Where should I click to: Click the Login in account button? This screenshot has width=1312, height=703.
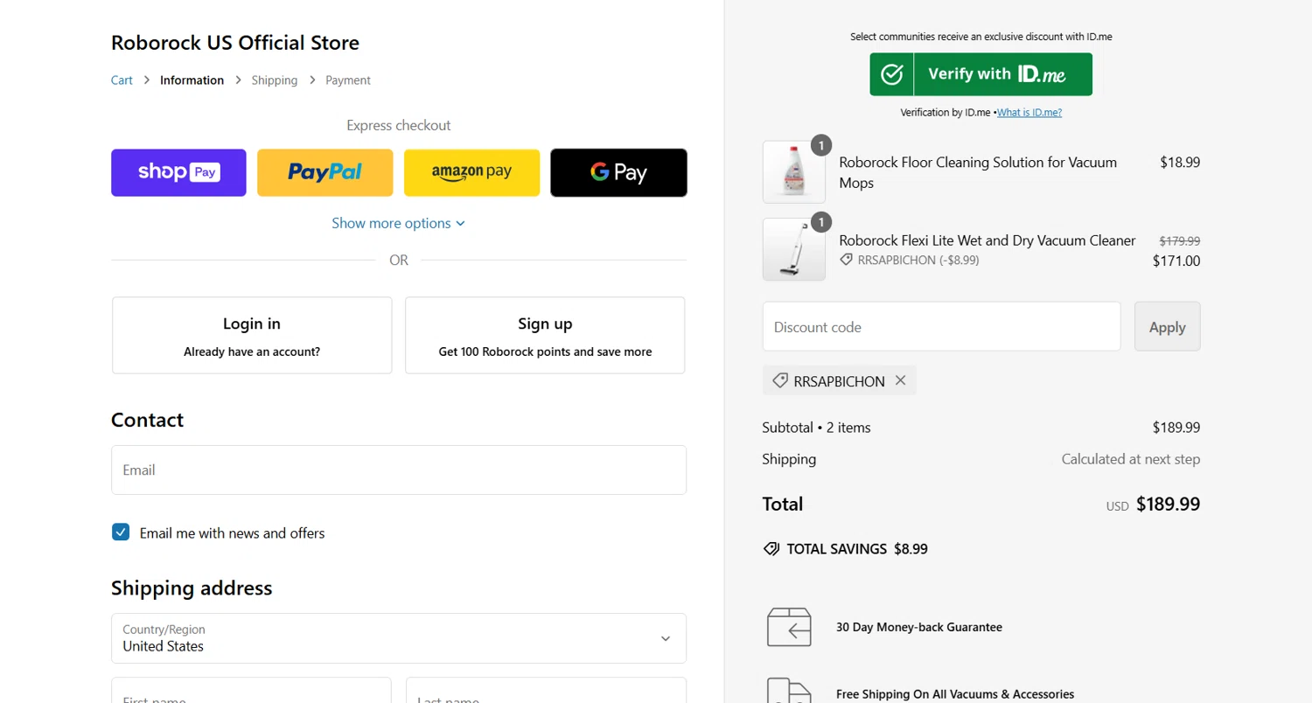(252, 336)
